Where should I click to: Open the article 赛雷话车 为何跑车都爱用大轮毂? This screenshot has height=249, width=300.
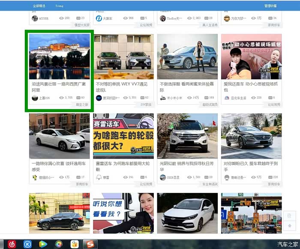(x=123, y=166)
